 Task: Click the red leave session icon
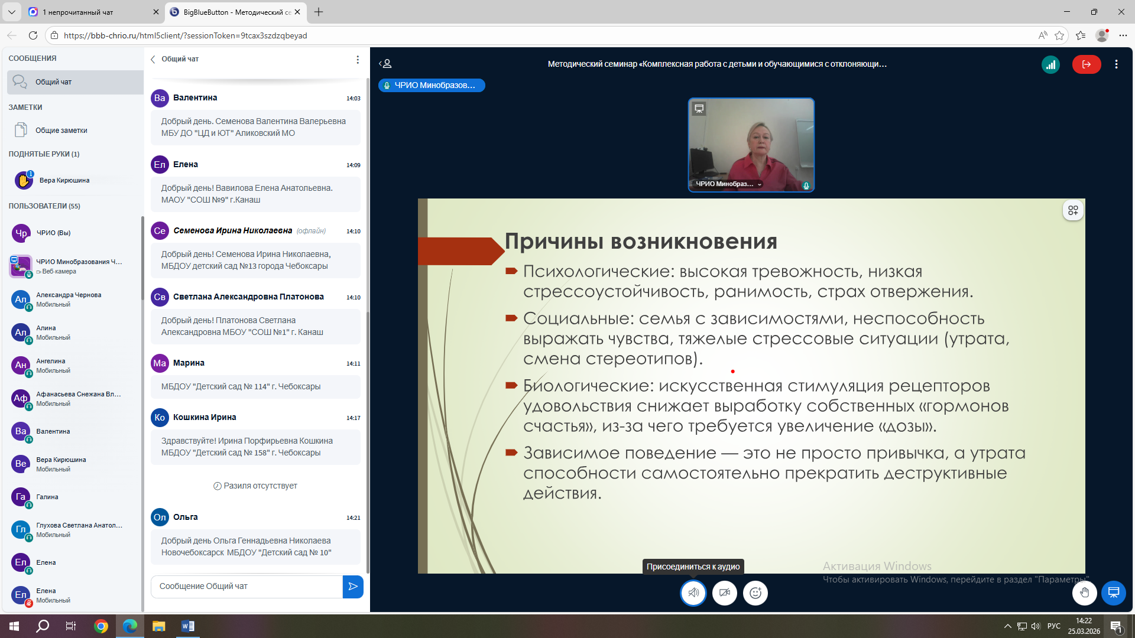(x=1087, y=64)
